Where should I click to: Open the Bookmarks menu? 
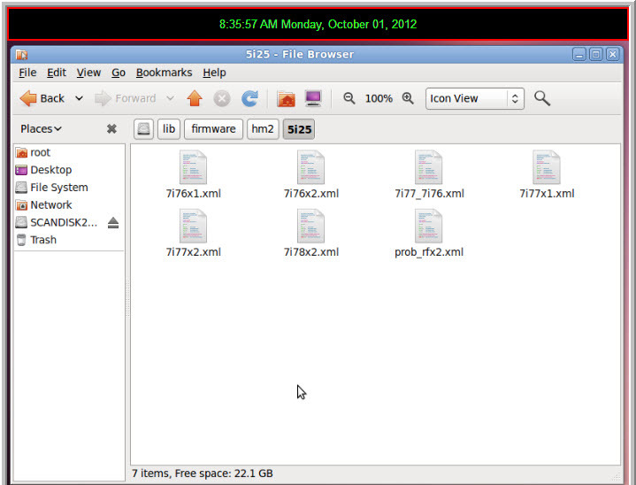(x=164, y=73)
